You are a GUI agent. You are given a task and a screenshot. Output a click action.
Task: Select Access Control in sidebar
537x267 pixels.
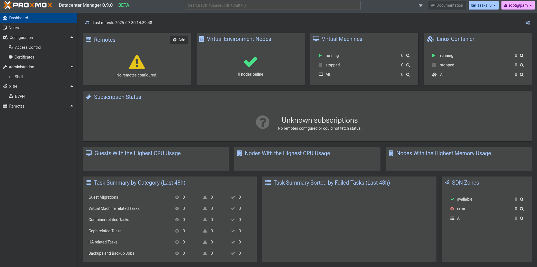coord(28,47)
